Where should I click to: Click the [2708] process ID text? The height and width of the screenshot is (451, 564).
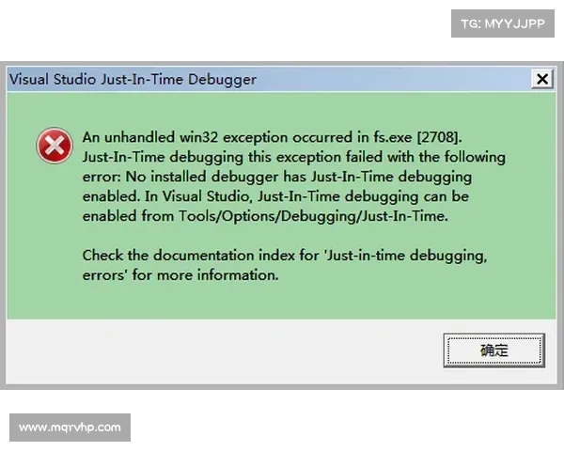point(439,137)
